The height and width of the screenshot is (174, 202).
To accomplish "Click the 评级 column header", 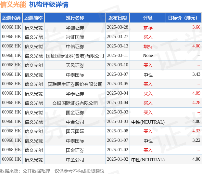I will 148,18.
